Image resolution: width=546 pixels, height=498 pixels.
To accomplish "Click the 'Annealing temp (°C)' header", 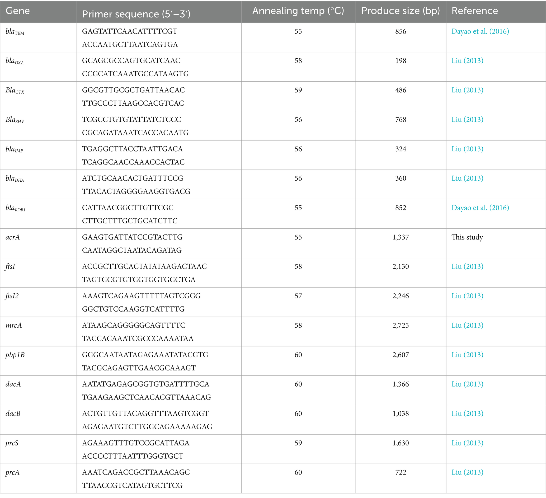I will click(298, 11).
